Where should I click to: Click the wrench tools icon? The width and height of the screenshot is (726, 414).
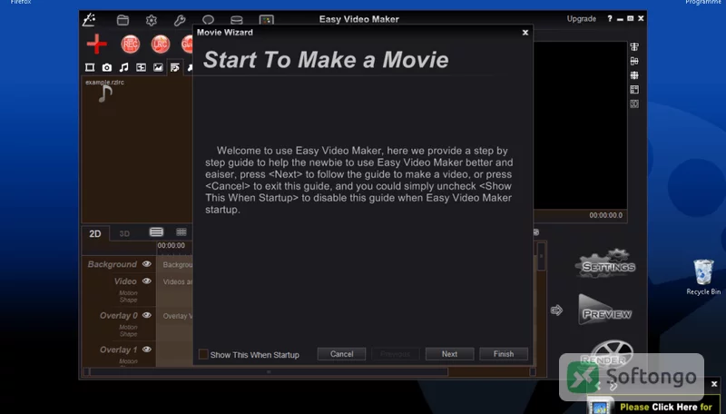(x=180, y=20)
